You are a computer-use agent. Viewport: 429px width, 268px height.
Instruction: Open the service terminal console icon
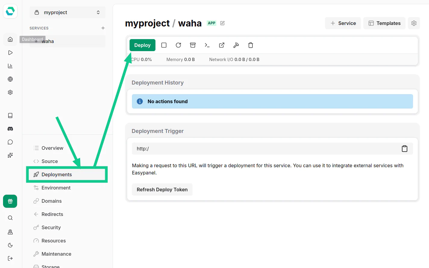pos(207,45)
